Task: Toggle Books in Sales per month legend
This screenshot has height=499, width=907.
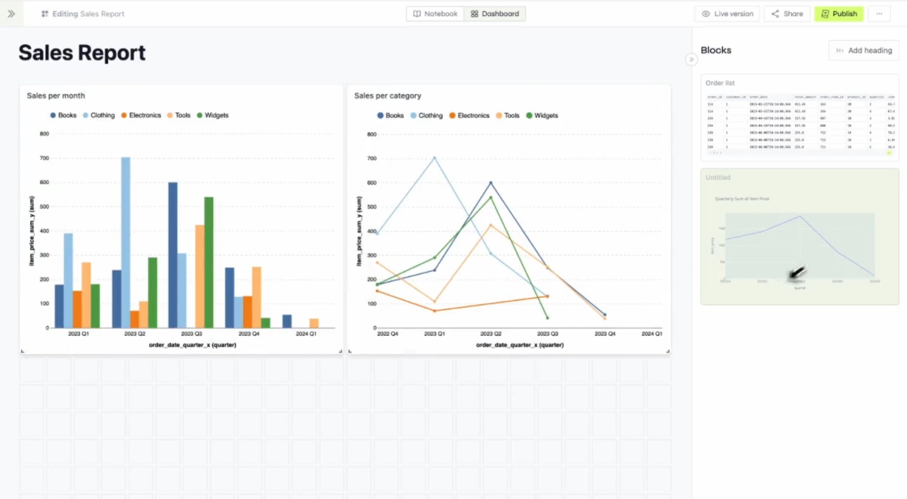Action: pyautogui.click(x=63, y=115)
